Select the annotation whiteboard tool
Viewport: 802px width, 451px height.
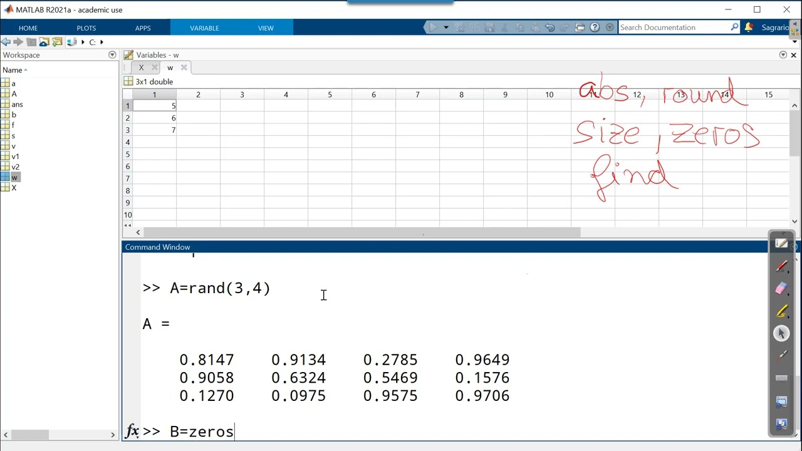pyautogui.click(x=781, y=244)
